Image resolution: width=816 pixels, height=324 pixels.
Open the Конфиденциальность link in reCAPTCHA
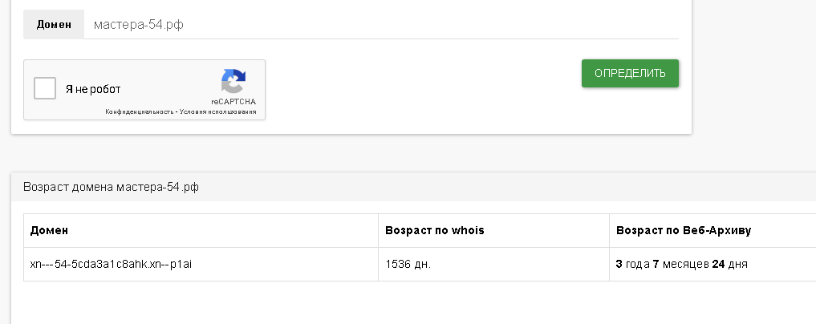pyautogui.click(x=139, y=111)
